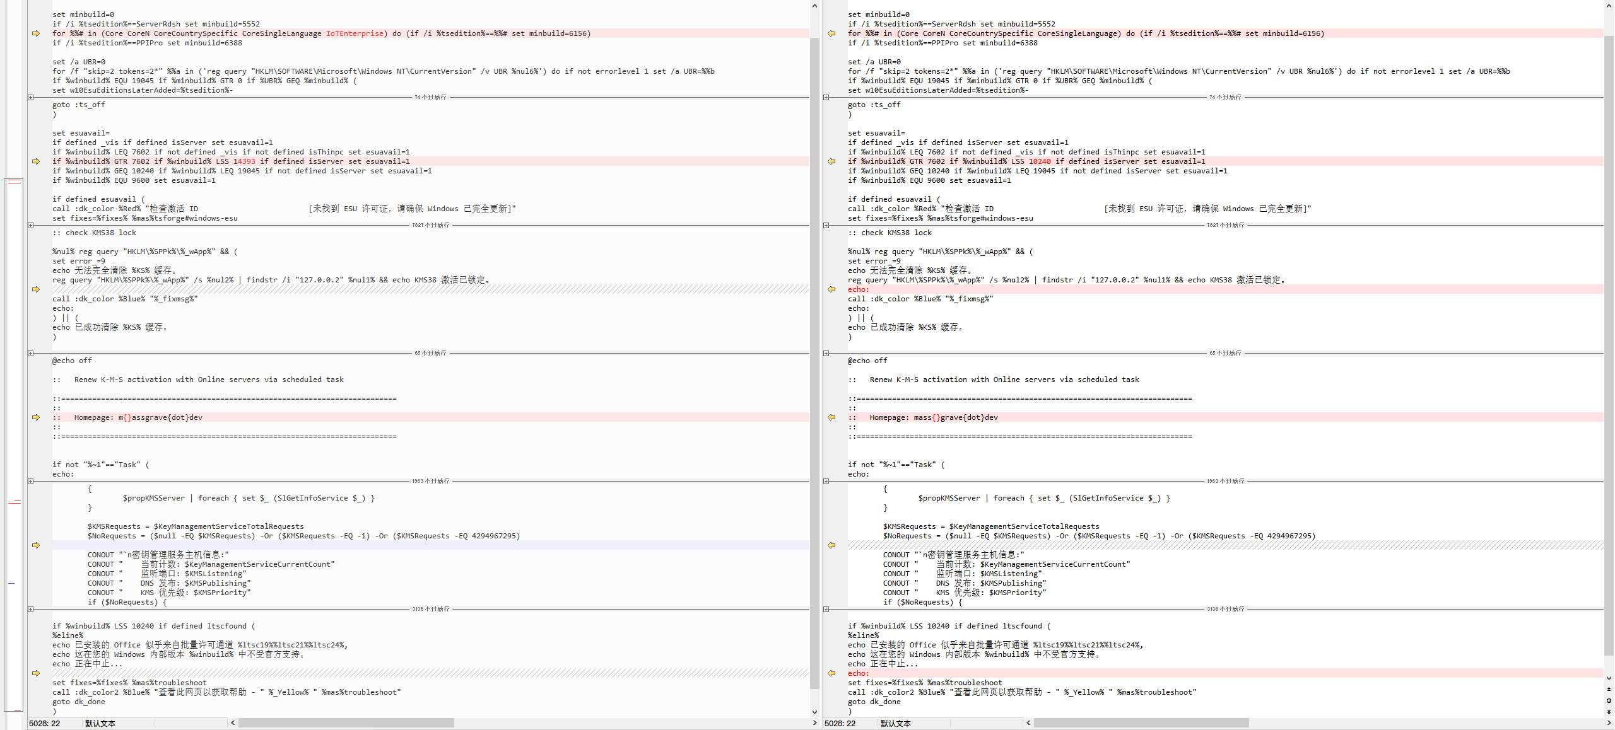Image resolution: width=1615 pixels, height=730 pixels.
Task: Copy LSS 14393 line to right side
Action: point(36,161)
